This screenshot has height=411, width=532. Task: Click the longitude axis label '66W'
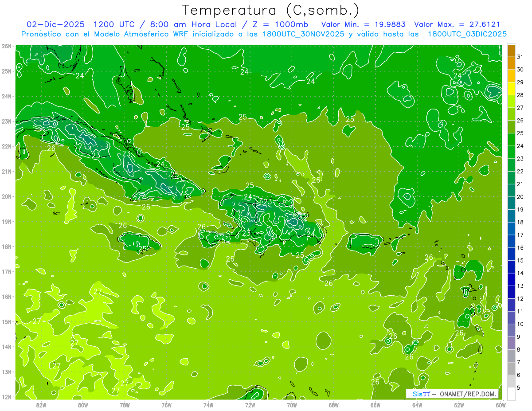click(376, 405)
